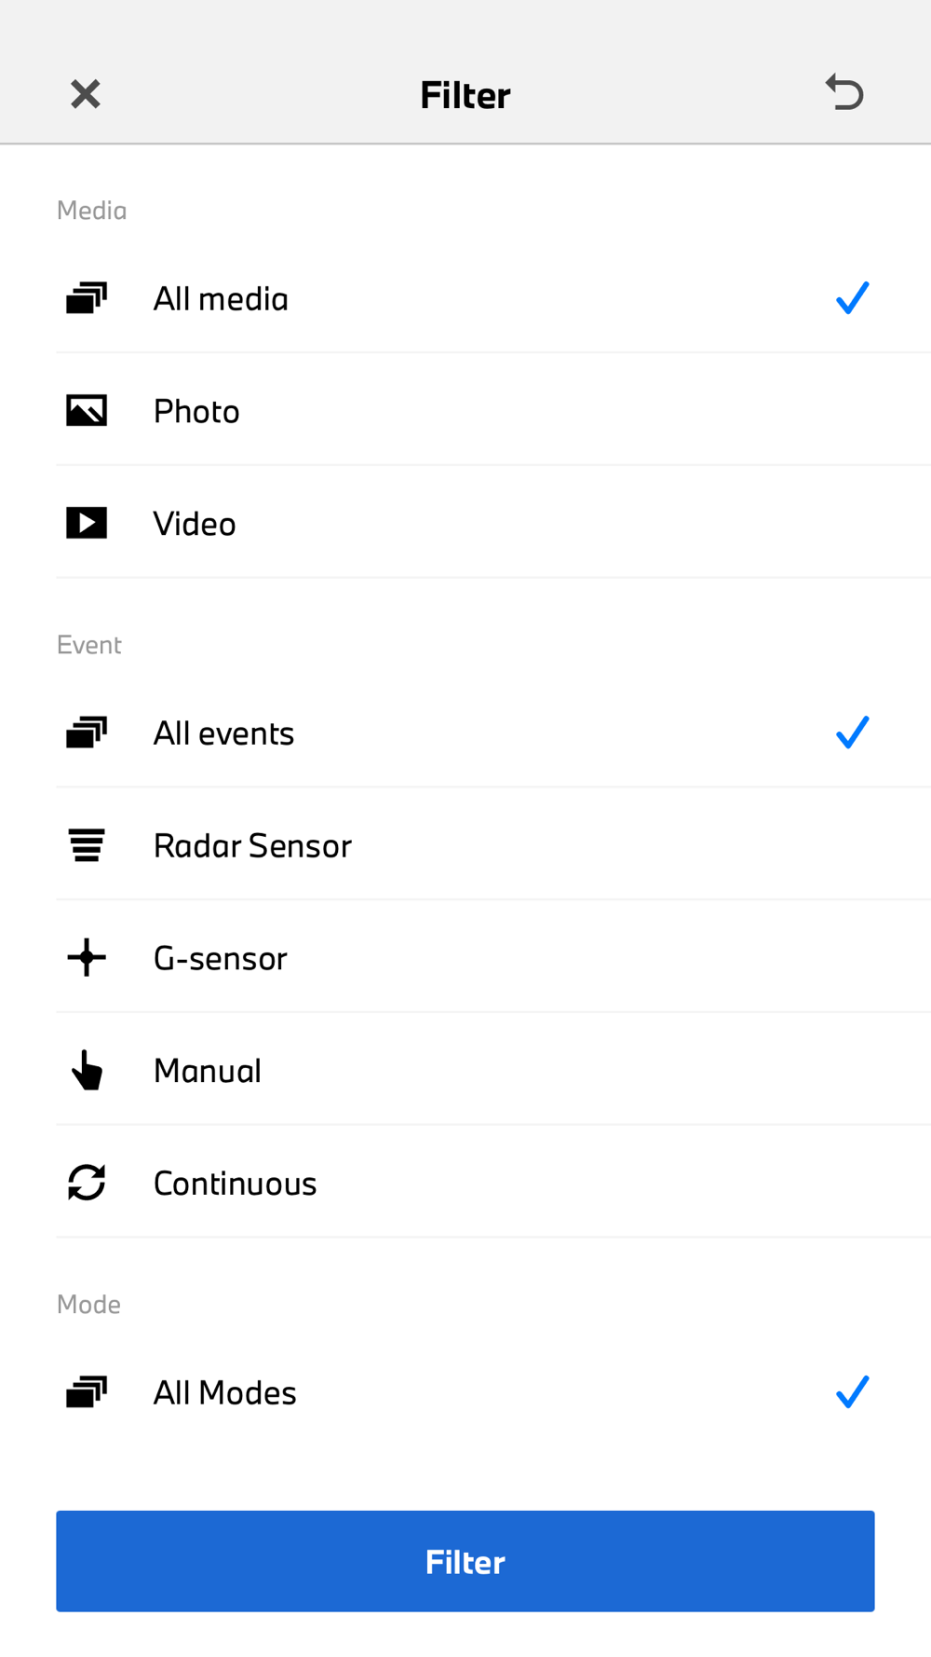Select the Continuous event text label
Image resolution: width=931 pixels, height=1657 pixels.
click(235, 1184)
